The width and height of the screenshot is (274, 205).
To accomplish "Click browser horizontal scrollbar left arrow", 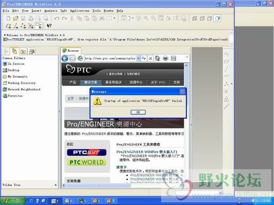I will [64, 185].
